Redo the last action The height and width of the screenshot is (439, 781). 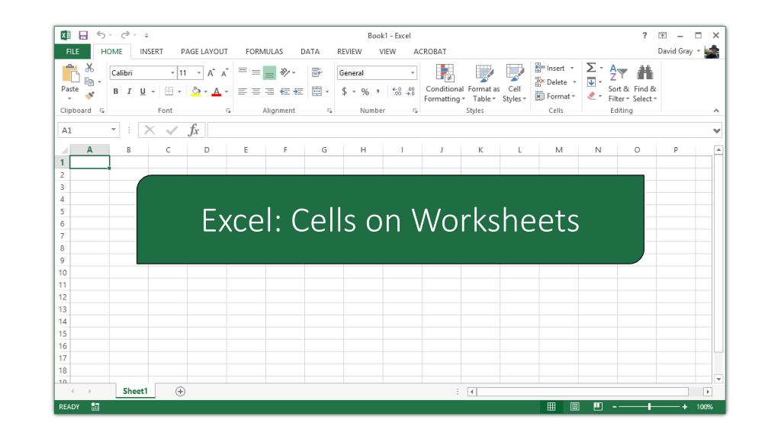(125, 35)
